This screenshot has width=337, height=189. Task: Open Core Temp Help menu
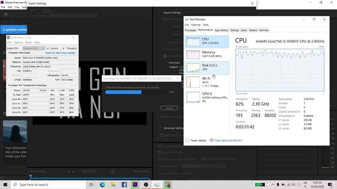pos(37,43)
